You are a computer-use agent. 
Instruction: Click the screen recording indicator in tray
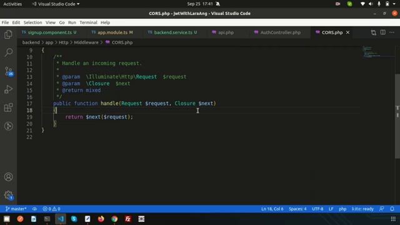coord(337,4)
